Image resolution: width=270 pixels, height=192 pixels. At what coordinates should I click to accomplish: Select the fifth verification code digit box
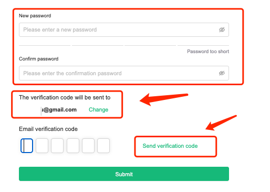88,146
